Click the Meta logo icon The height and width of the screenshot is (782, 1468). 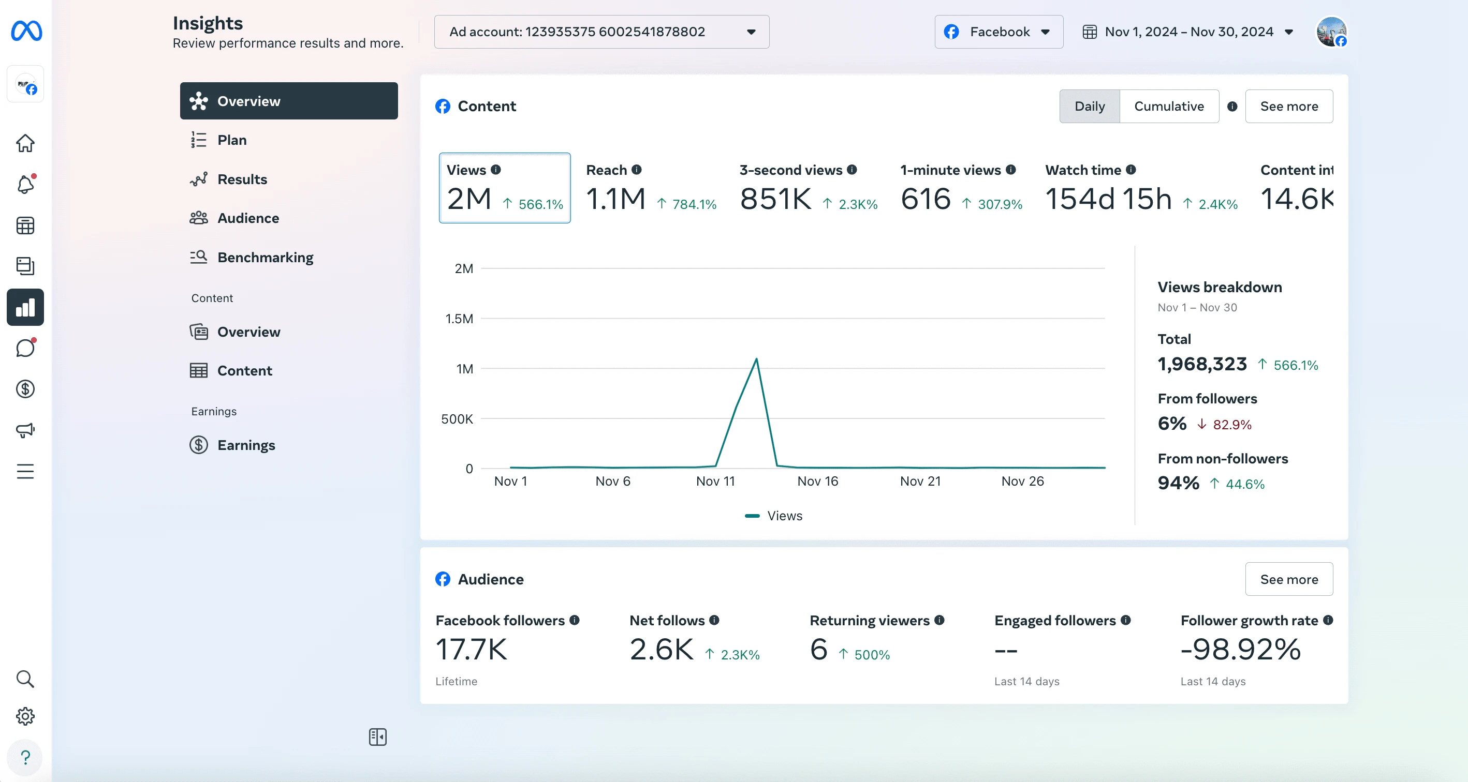pyautogui.click(x=26, y=31)
